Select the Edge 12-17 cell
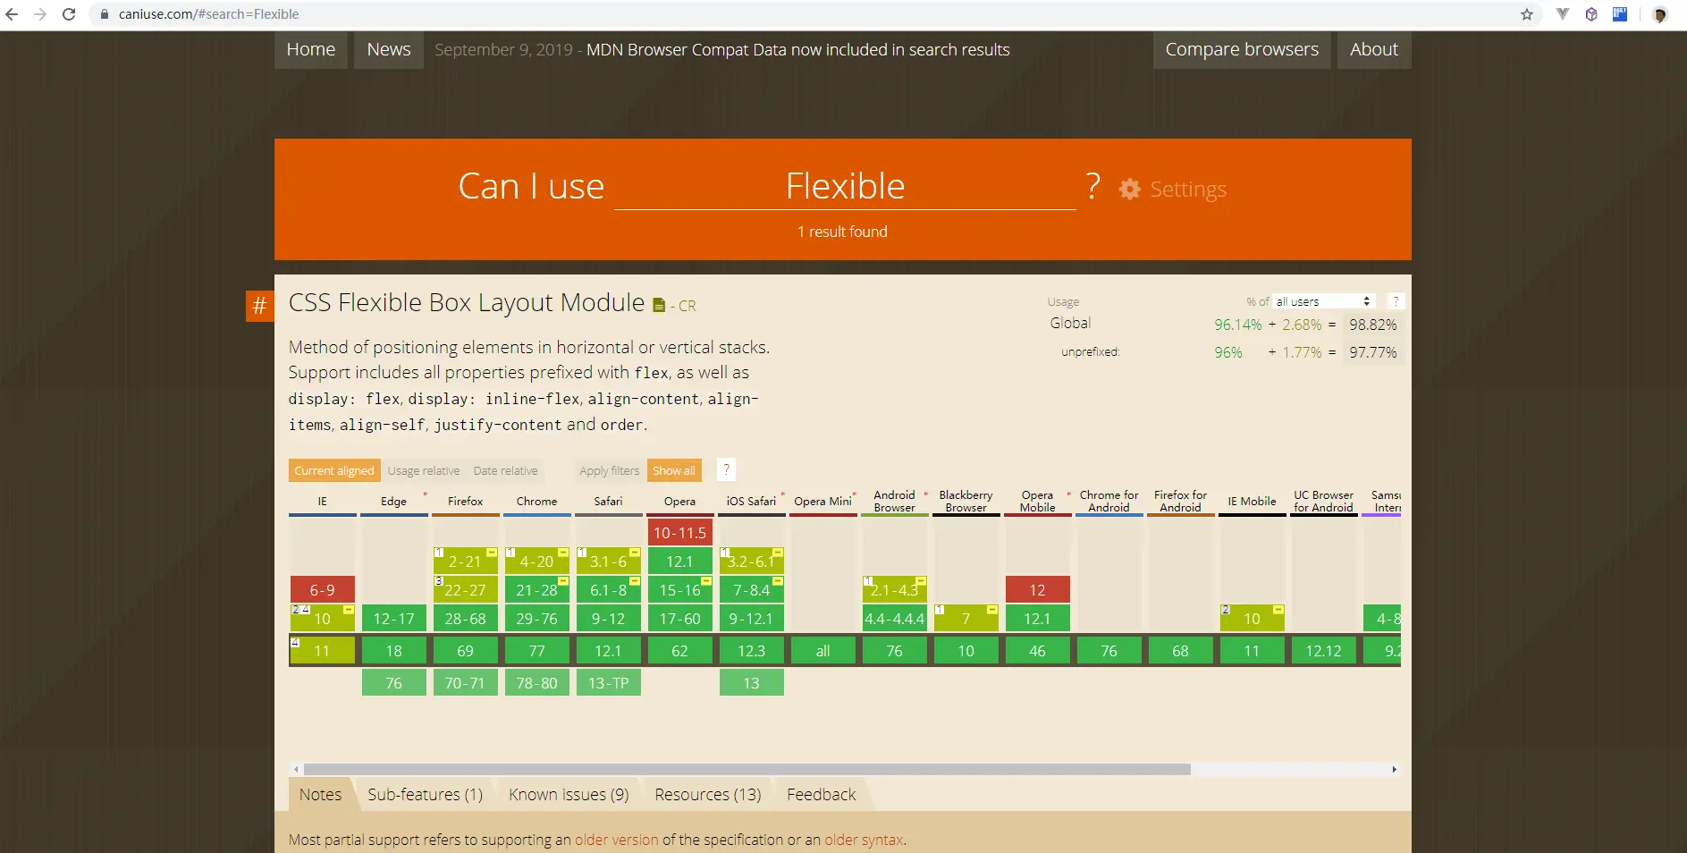Image resolution: width=1687 pixels, height=853 pixels. point(394,619)
